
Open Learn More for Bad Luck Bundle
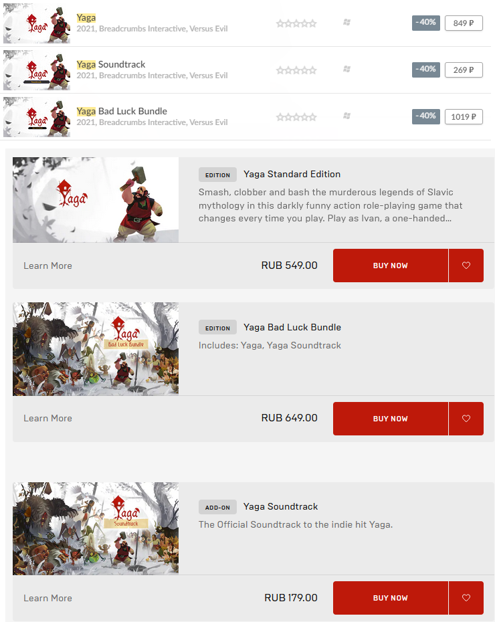(47, 418)
